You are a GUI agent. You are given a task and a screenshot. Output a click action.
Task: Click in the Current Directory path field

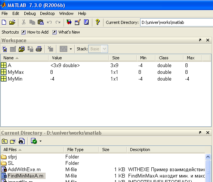click(177, 22)
